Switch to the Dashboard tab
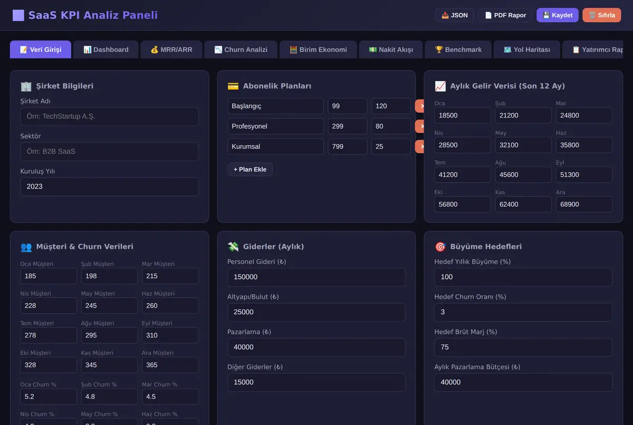This screenshot has width=633, height=425. 106,50
